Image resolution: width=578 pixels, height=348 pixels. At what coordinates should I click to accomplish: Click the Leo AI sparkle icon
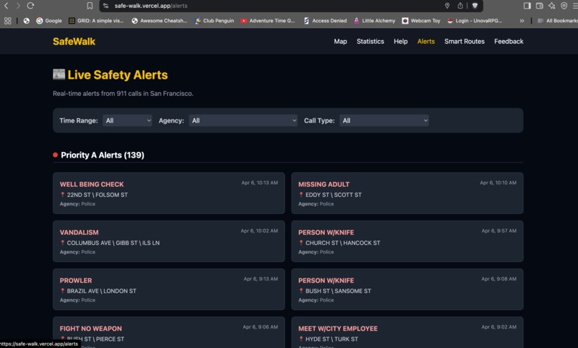[552, 6]
